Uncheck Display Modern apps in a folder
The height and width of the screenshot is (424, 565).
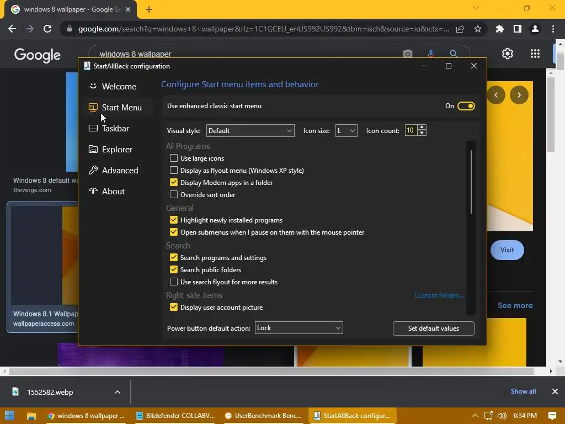coord(174,182)
